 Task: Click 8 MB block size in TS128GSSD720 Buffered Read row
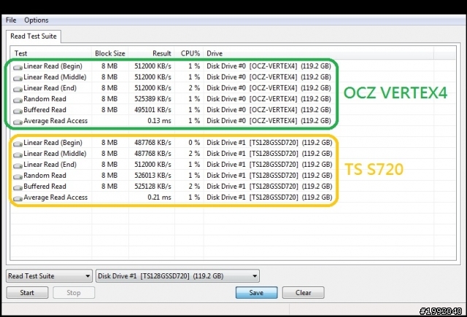pyautogui.click(x=109, y=187)
